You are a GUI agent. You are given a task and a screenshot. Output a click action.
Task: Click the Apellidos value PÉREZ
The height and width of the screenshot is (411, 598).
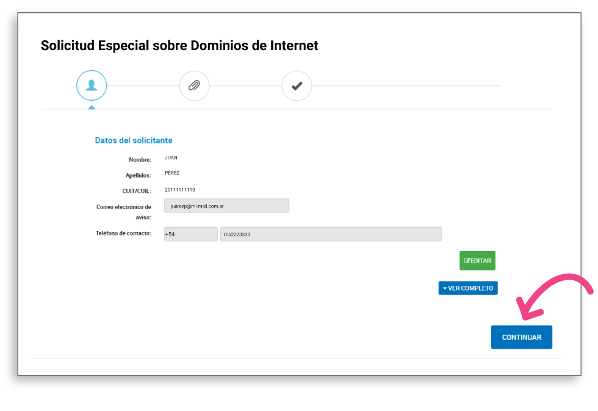pyautogui.click(x=172, y=173)
